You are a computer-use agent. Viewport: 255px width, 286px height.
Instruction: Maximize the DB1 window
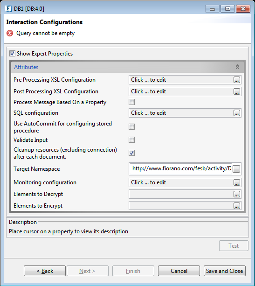coord(227,9)
